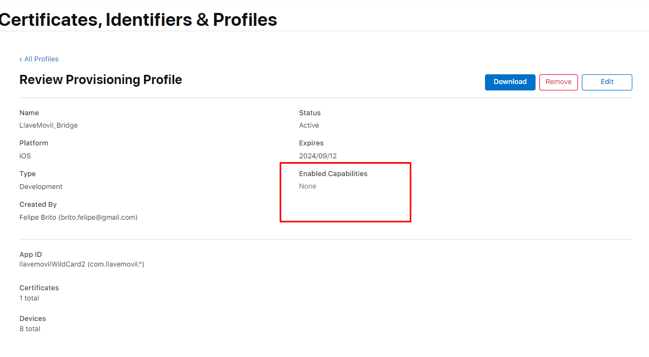Viewport: 649px width, 357px height.
Task: Click the Development type value
Action: click(x=41, y=187)
